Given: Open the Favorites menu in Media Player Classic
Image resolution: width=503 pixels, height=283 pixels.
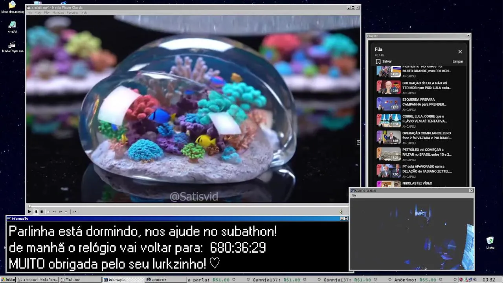Looking at the screenshot, I should pyautogui.click(x=73, y=13).
